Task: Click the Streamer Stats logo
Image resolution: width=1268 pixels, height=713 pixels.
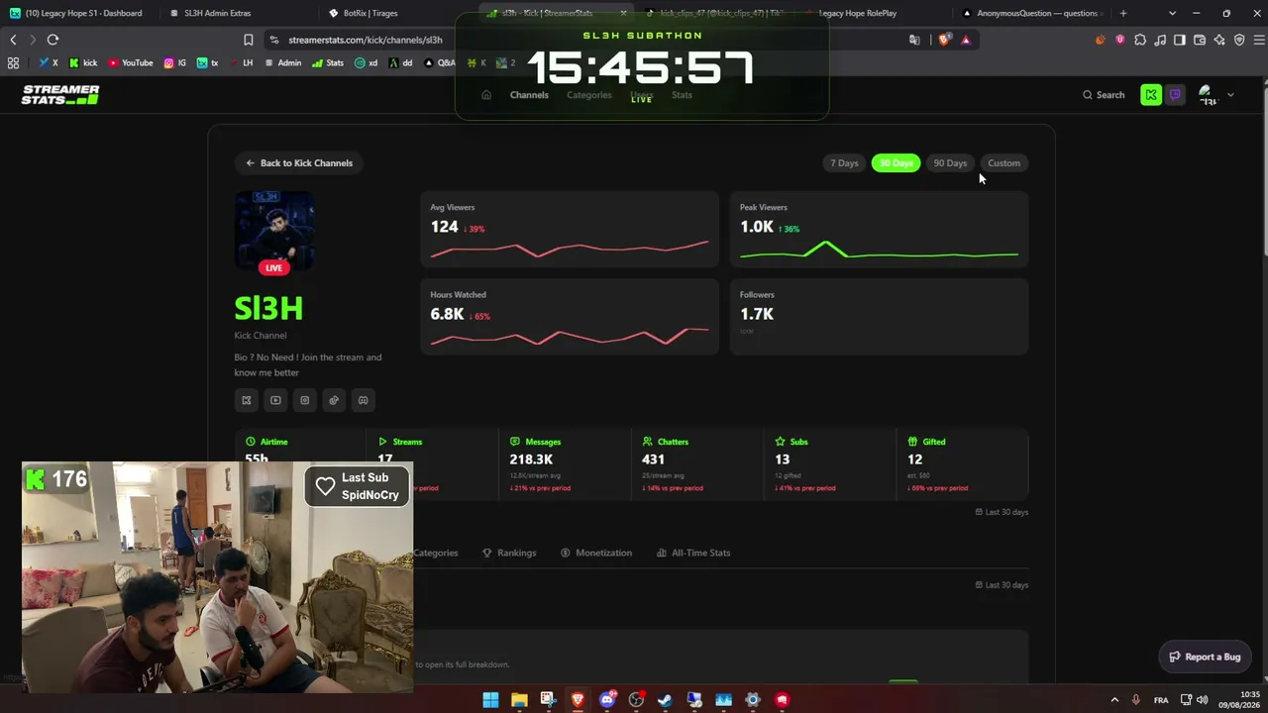Action: (60, 95)
